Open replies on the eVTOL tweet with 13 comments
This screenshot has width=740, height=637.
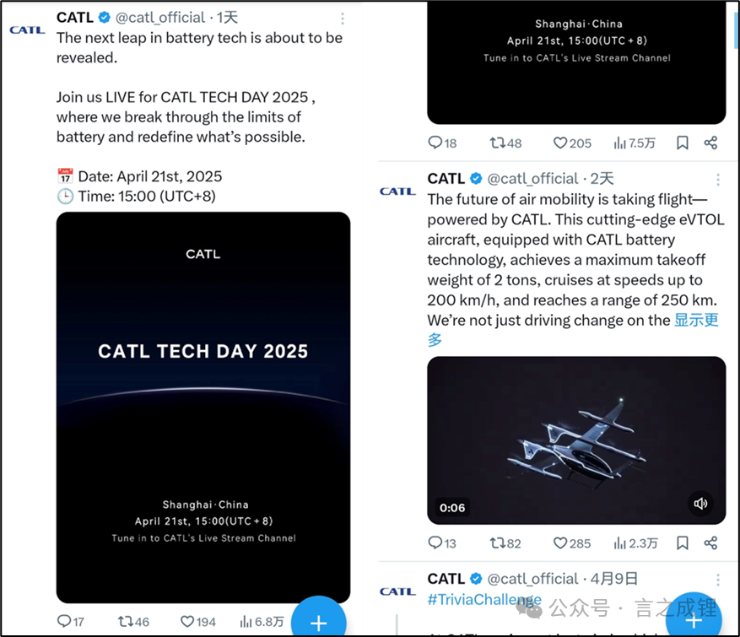(442, 543)
